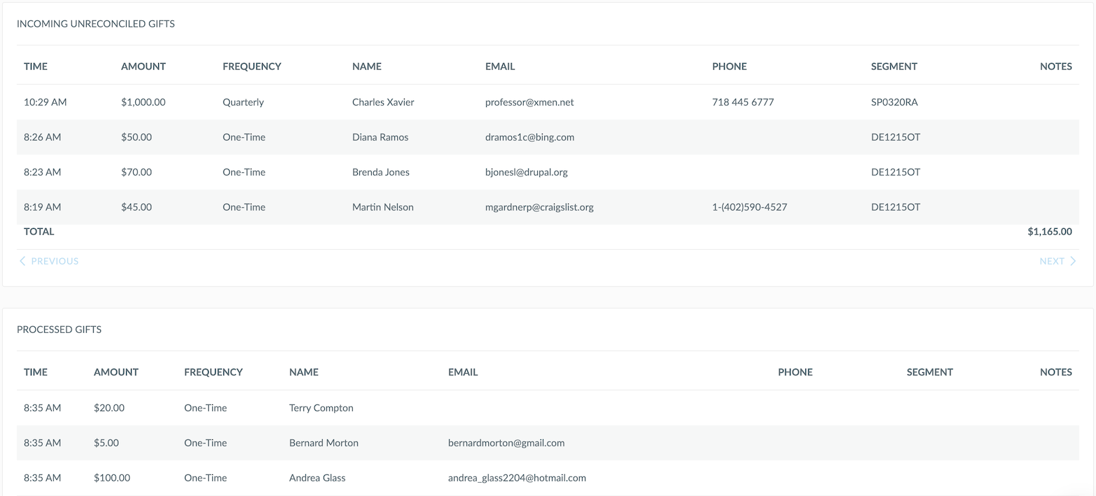
Task: Click the Quarterly frequency cell
Action: pyautogui.click(x=243, y=102)
